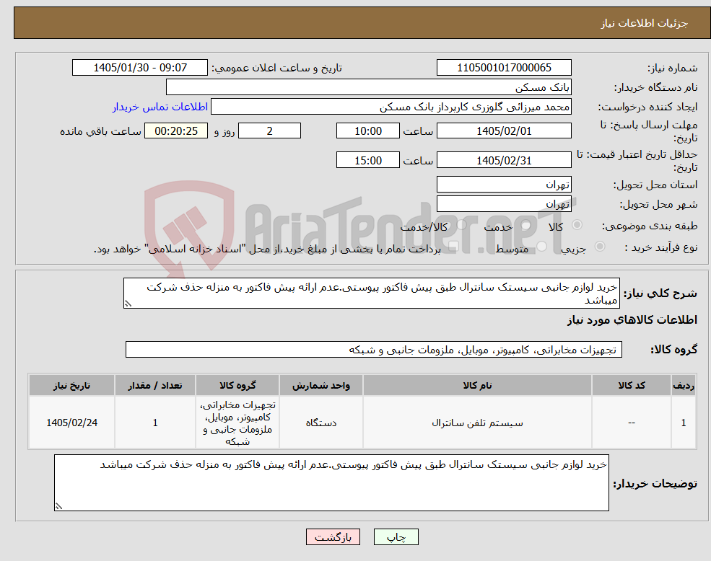
Task: Select the کالا radio button
Action: 577,225
